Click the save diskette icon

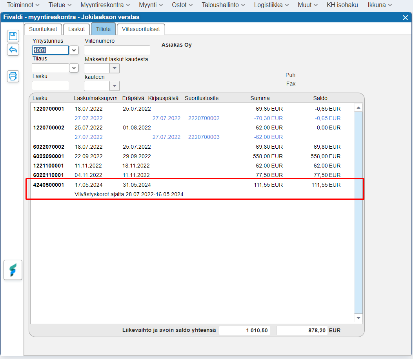click(13, 36)
